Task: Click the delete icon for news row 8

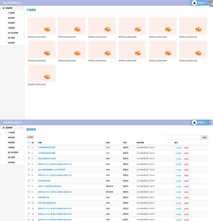Action: [185, 186]
